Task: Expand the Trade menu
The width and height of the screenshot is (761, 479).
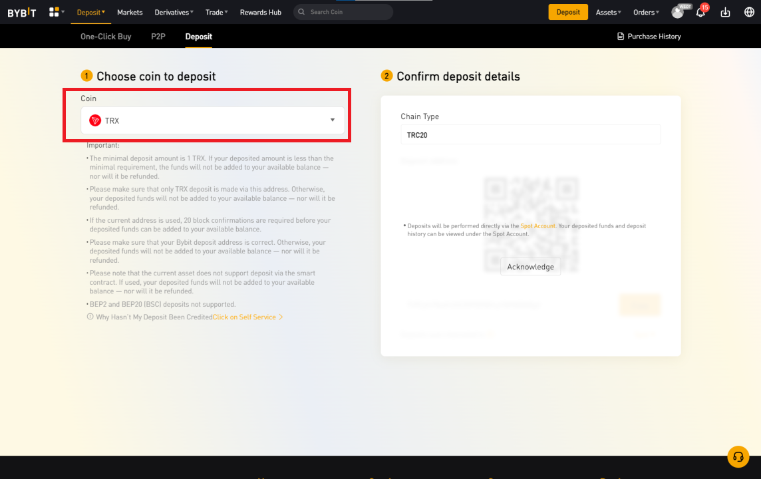Action: tap(216, 12)
